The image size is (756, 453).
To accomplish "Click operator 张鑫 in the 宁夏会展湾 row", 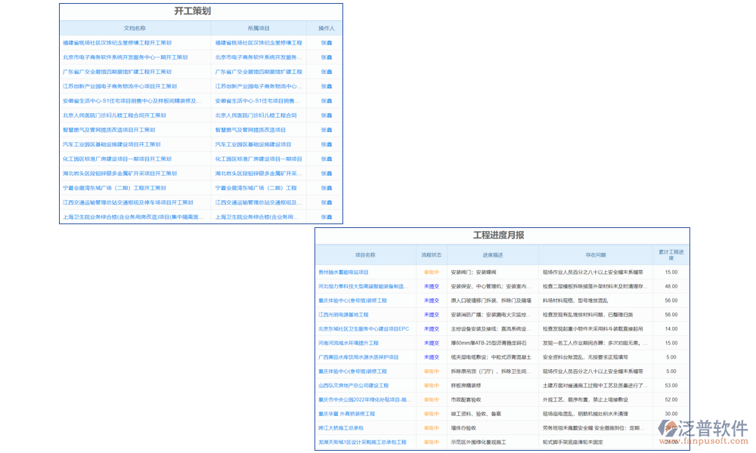I will (327, 188).
